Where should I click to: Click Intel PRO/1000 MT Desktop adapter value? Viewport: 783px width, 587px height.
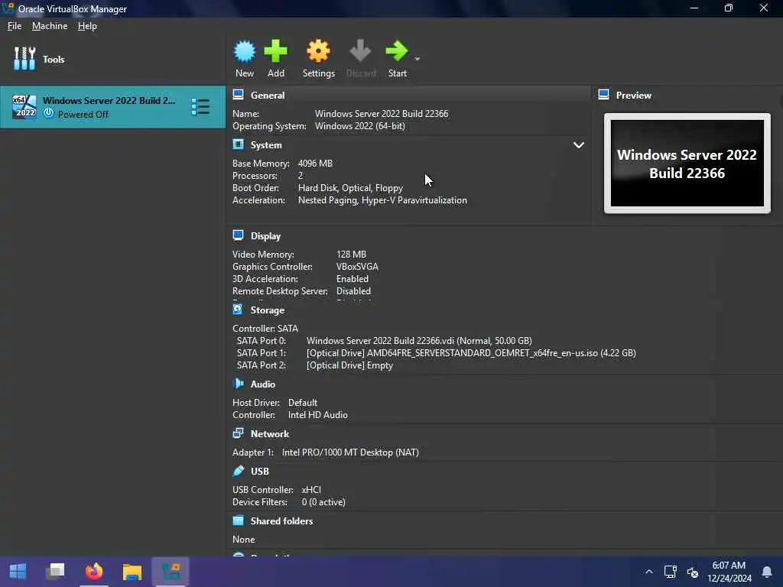point(350,452)
